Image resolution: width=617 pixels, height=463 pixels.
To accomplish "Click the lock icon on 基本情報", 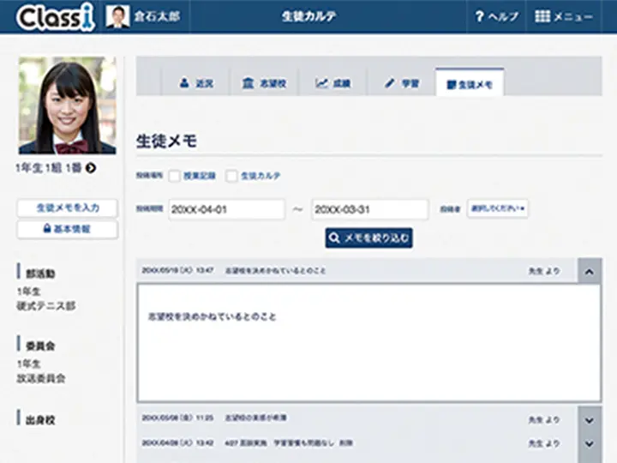I will (47, 229).
